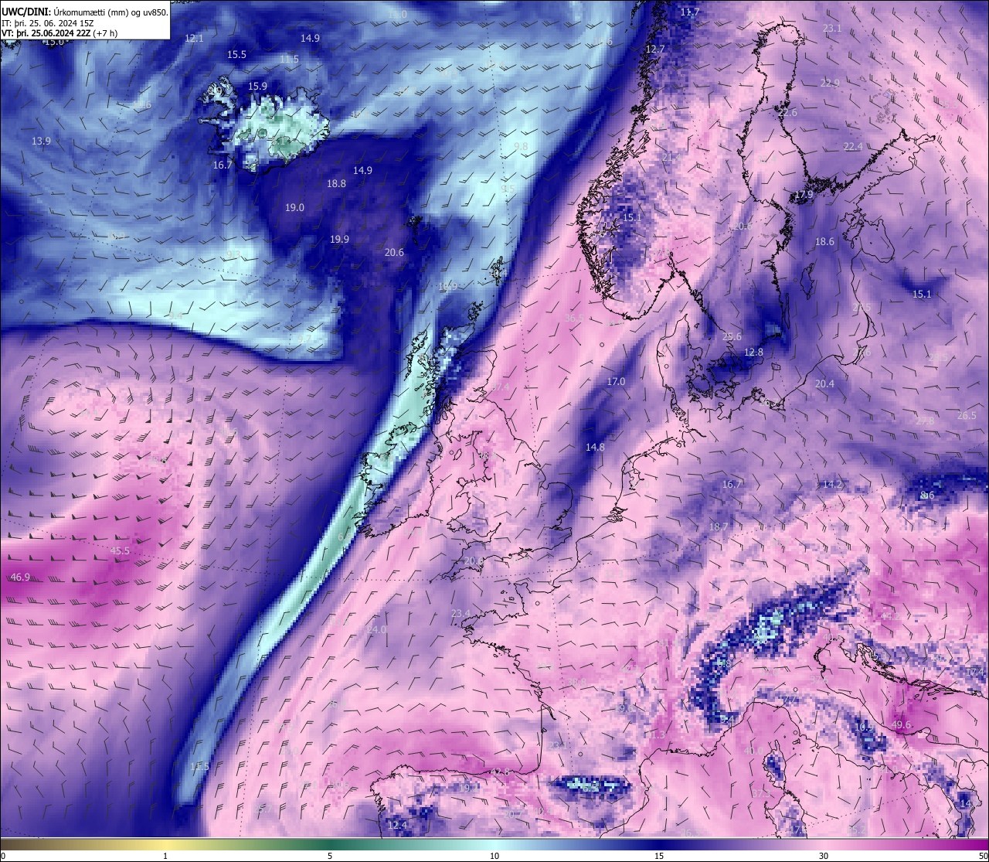Click the VT 25.06.2024 22Z (+7 h) line

point(60,33)
